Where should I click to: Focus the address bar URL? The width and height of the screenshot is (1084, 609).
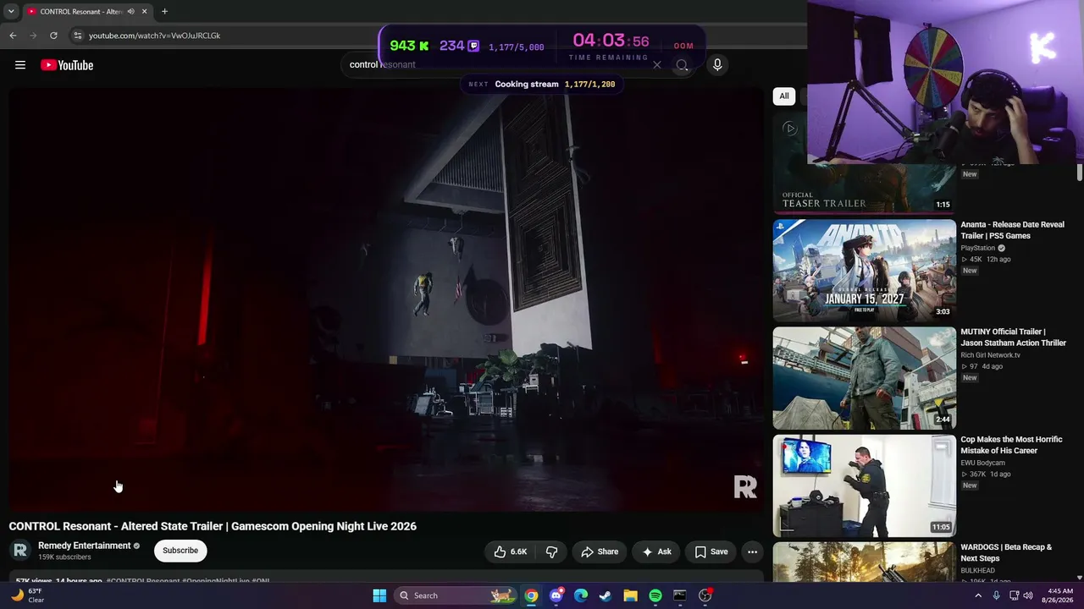click(x=154, y=36)
